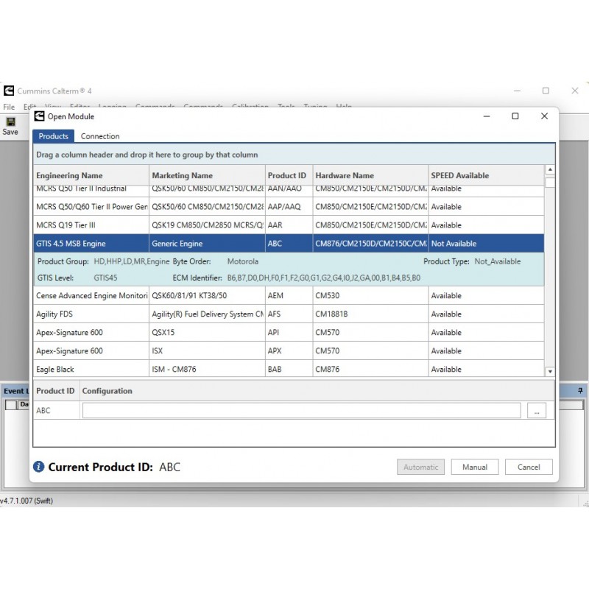Click the blue info icon beside Current Product ID

(x=39, y=467)
